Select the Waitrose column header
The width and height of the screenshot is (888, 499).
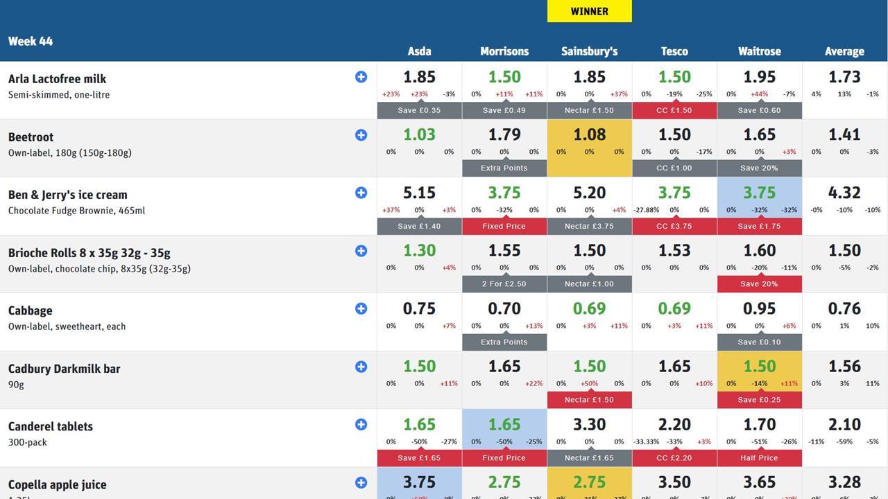(759, 51)
